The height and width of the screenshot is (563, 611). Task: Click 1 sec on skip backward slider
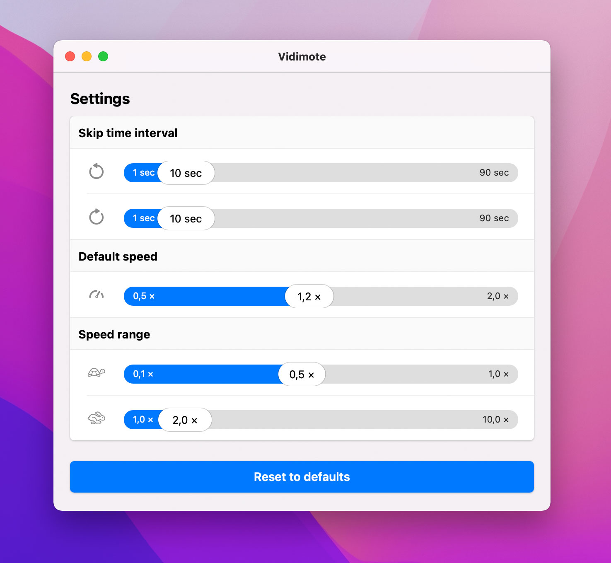pos(143,172)
